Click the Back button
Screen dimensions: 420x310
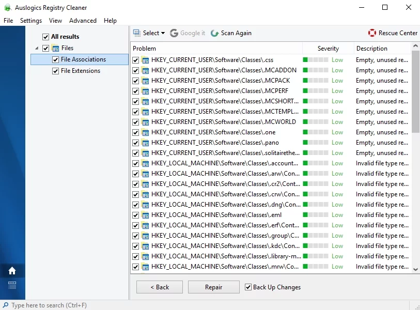160,287
